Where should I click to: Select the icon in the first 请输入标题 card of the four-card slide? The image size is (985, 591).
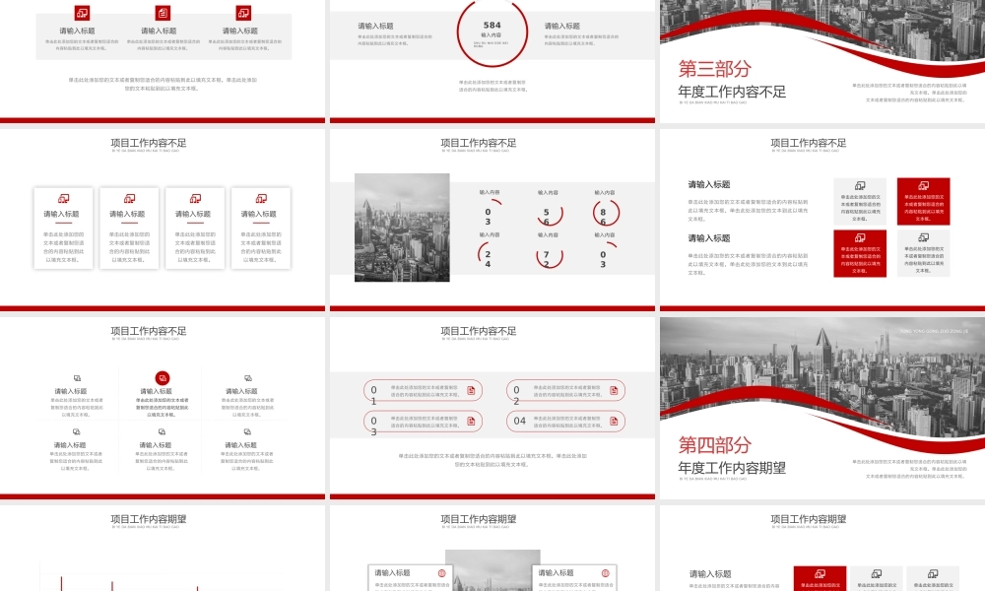[x=63, y=198]
